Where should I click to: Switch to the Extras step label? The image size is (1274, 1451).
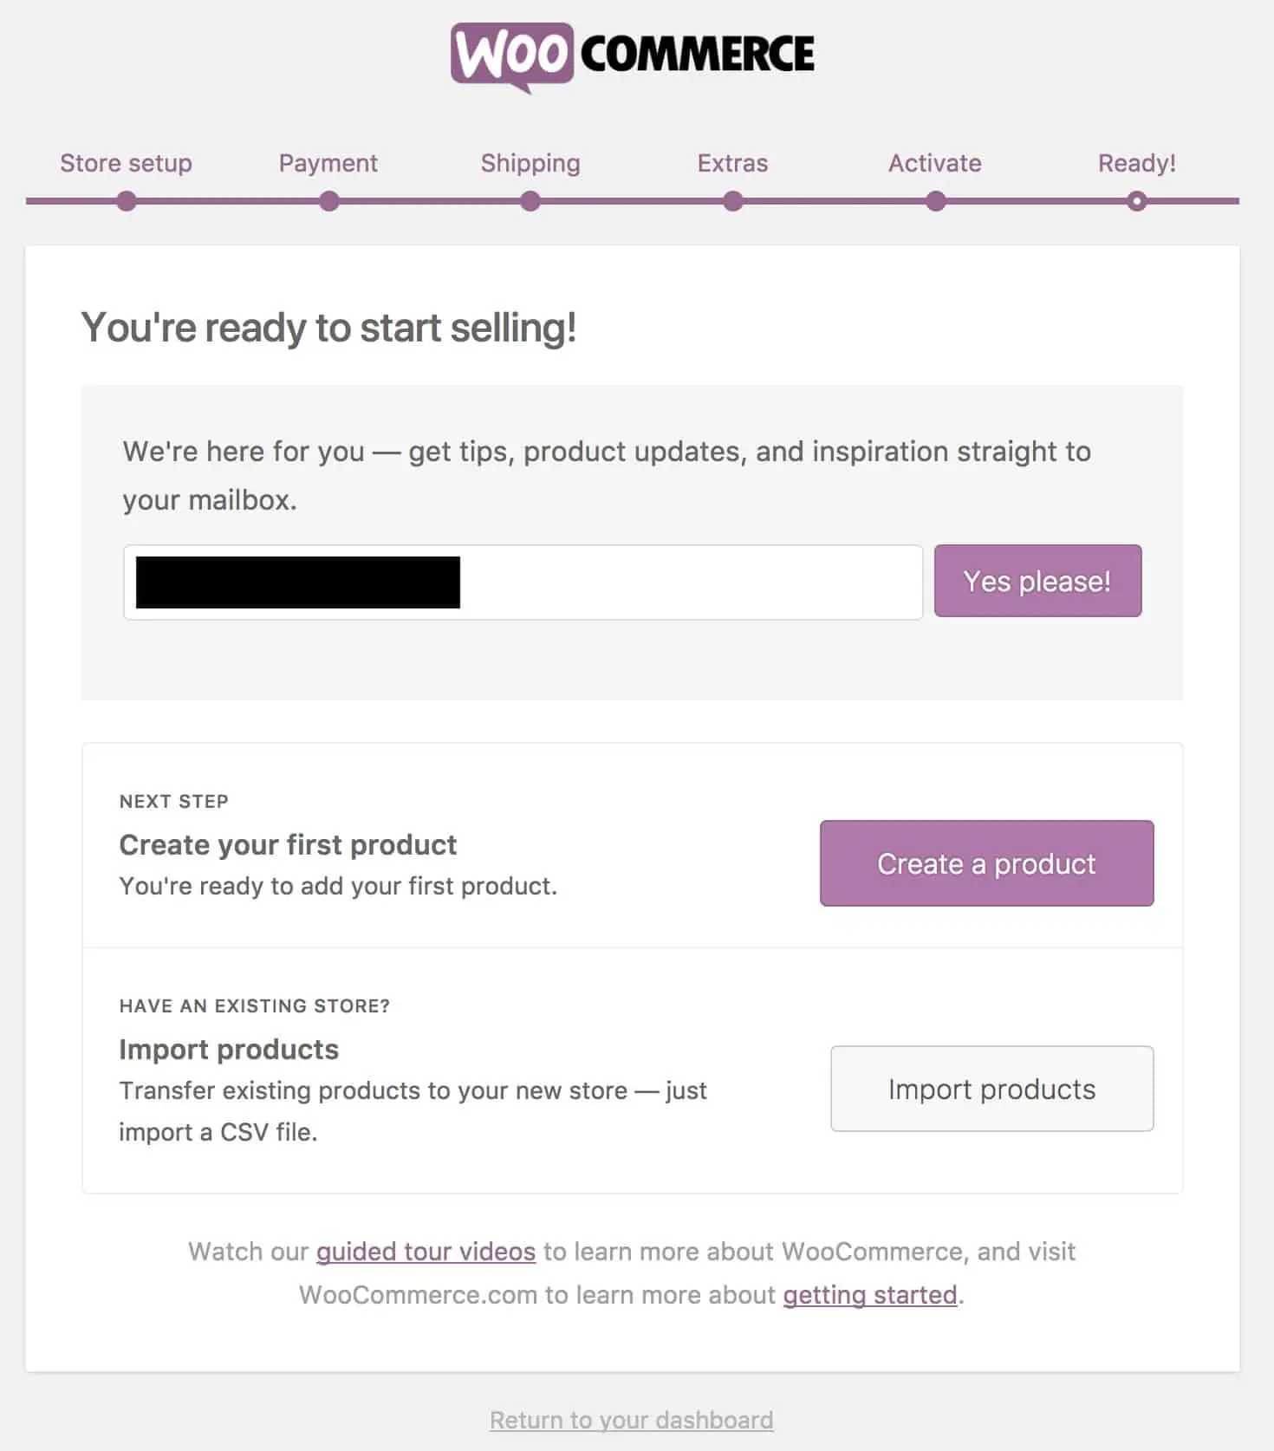[733, 163]
